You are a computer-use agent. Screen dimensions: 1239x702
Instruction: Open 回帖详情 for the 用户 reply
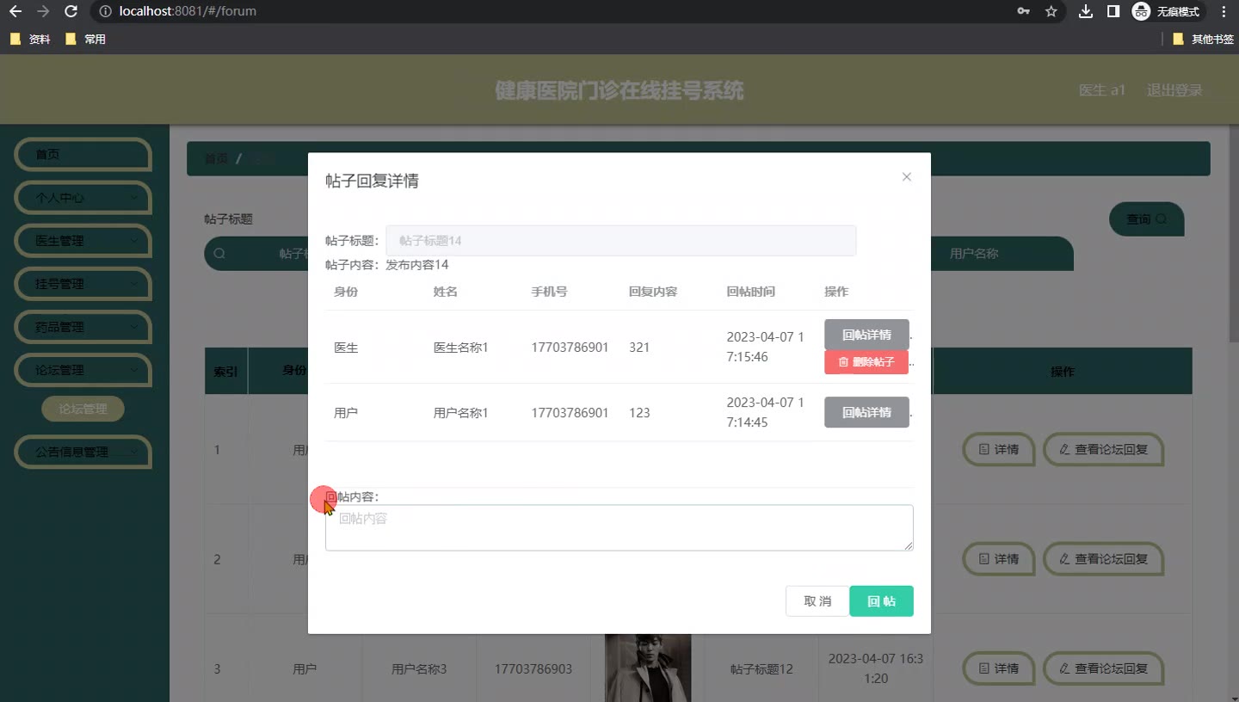click(x=866, y=412)
